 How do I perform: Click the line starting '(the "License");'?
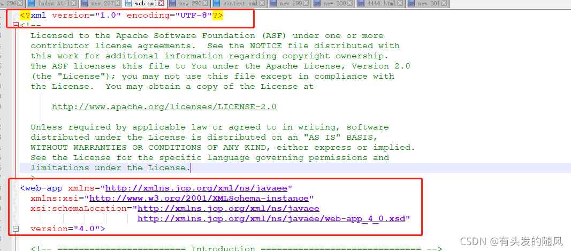click(212, 77)
